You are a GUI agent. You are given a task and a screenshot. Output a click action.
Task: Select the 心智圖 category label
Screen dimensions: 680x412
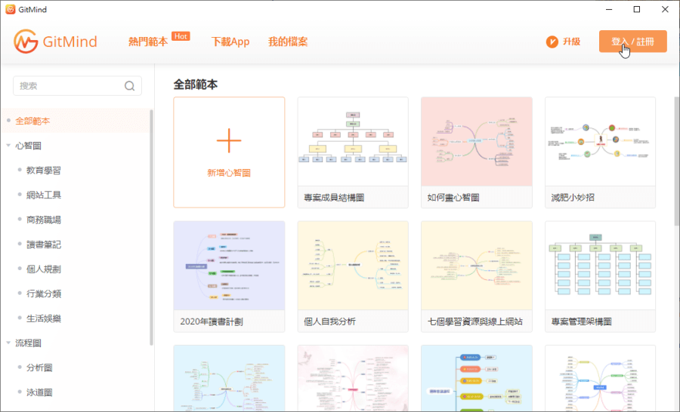point(28,146)
